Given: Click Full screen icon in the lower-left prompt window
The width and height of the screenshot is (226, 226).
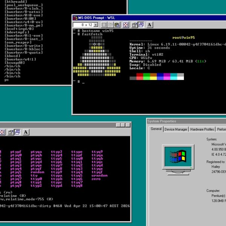Looking at the screenshot, I should tap(2, 132).
